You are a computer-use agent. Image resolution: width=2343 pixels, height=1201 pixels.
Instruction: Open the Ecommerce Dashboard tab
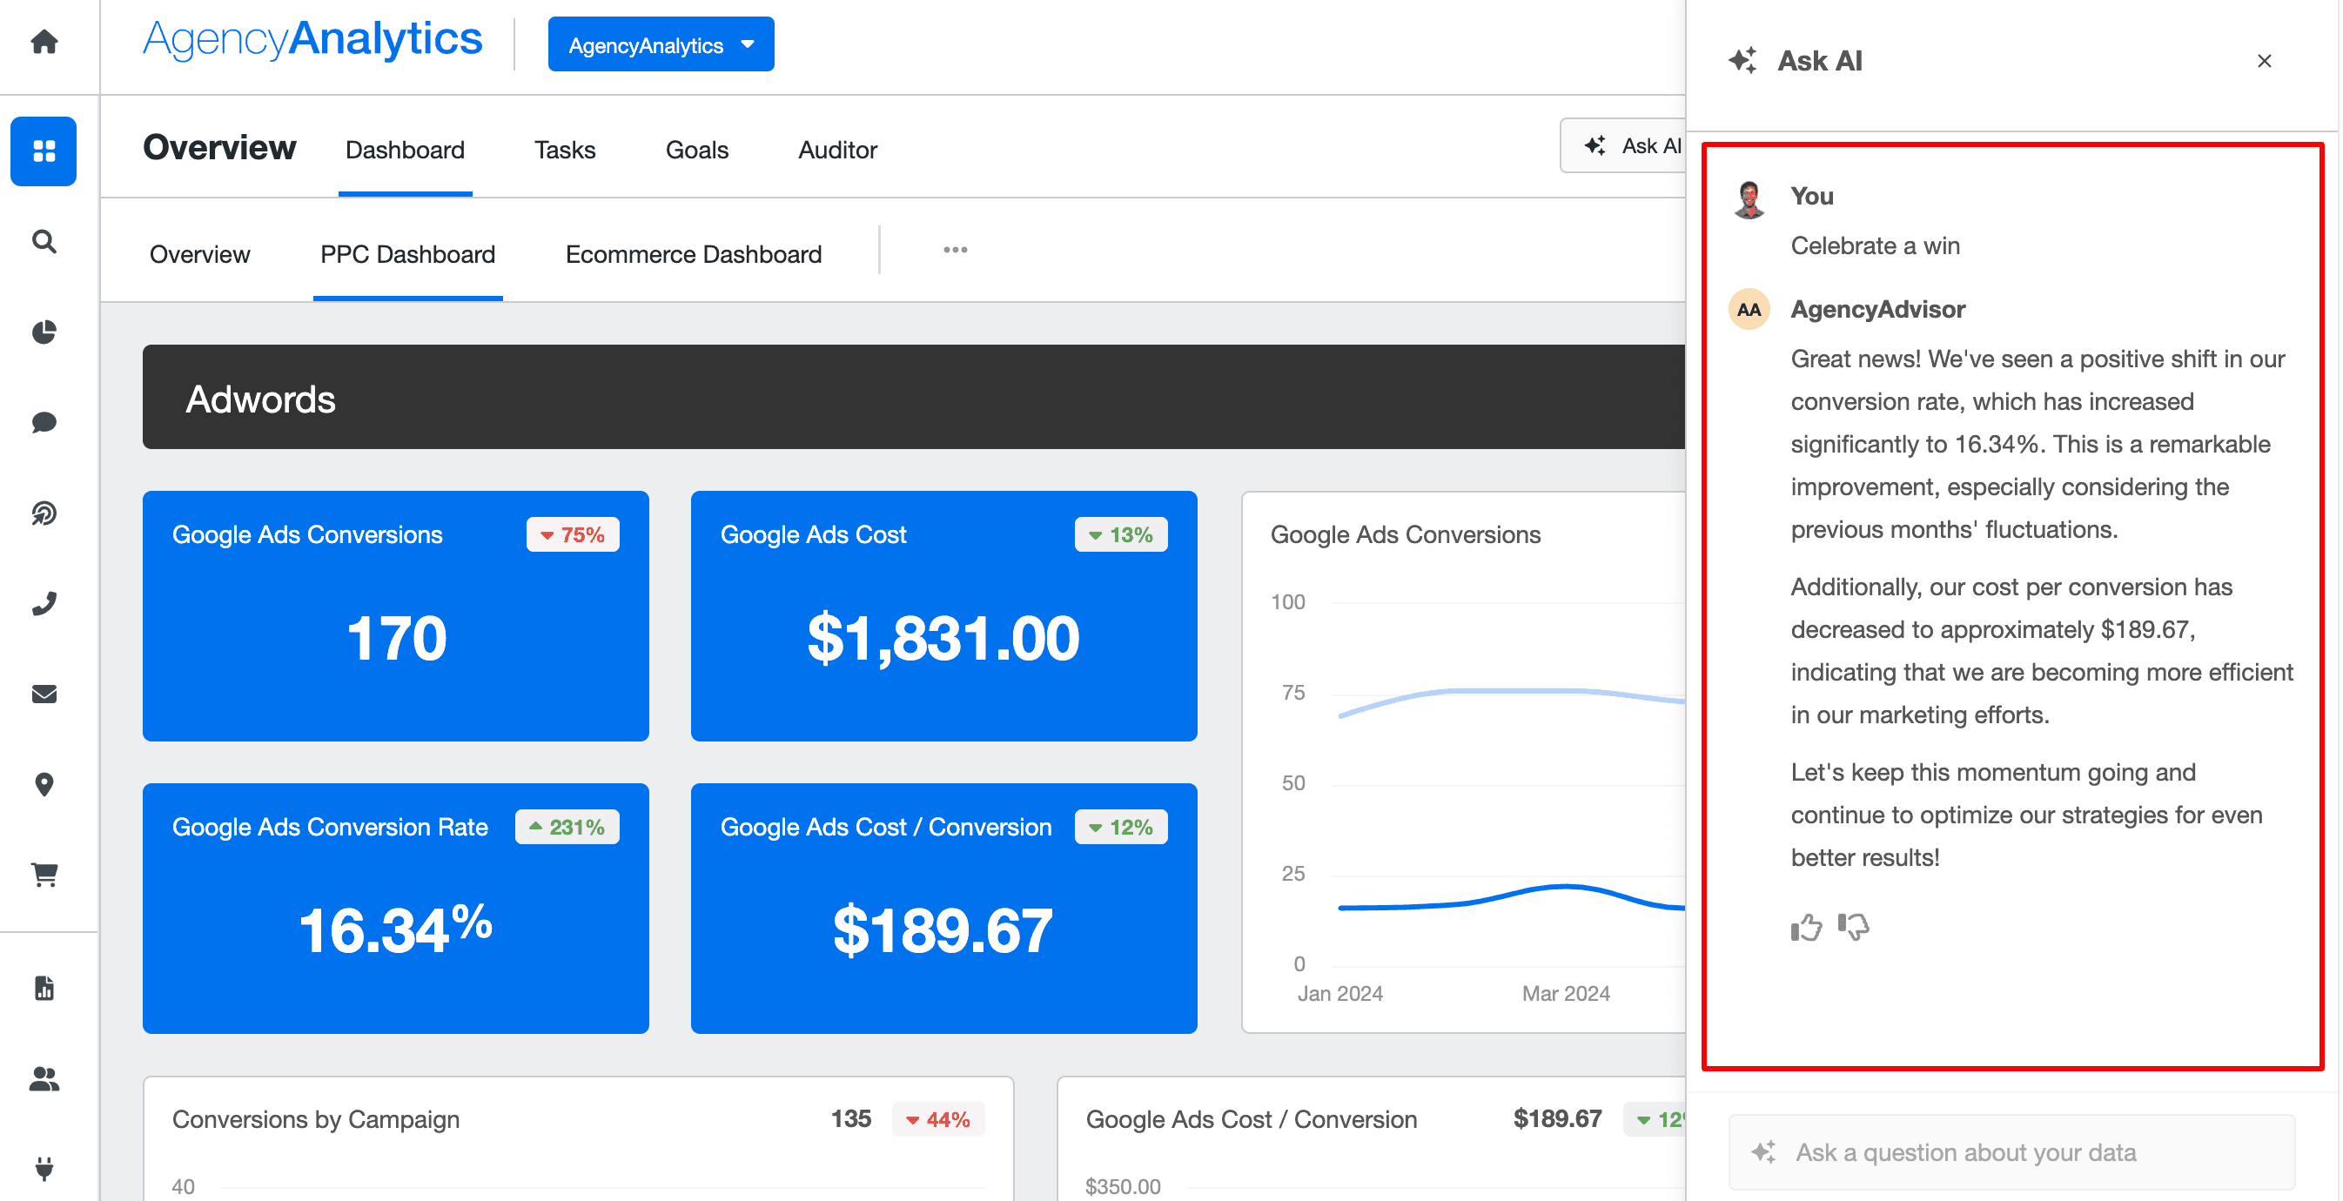[693, 255]
